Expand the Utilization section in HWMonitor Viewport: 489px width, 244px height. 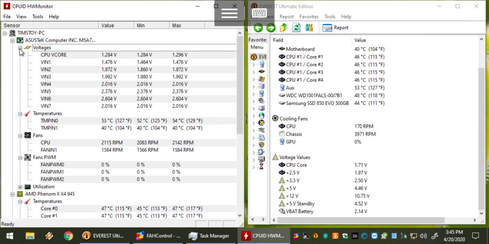click(20, 187)
